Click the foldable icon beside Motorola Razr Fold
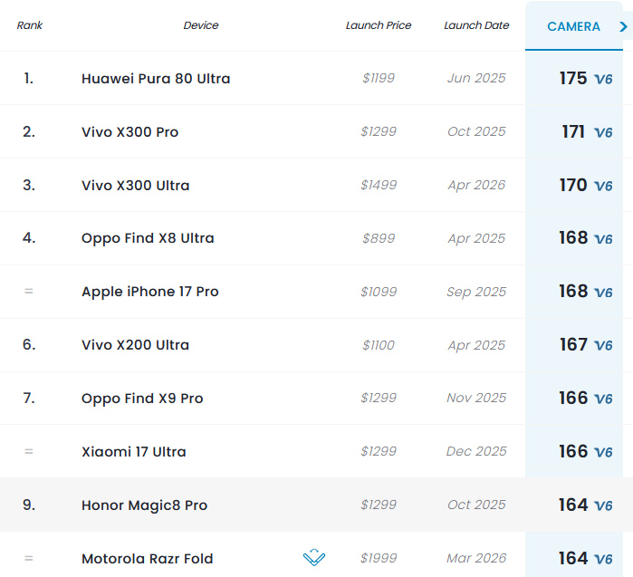This screenshot has height=577, width=633. [314, 558]
